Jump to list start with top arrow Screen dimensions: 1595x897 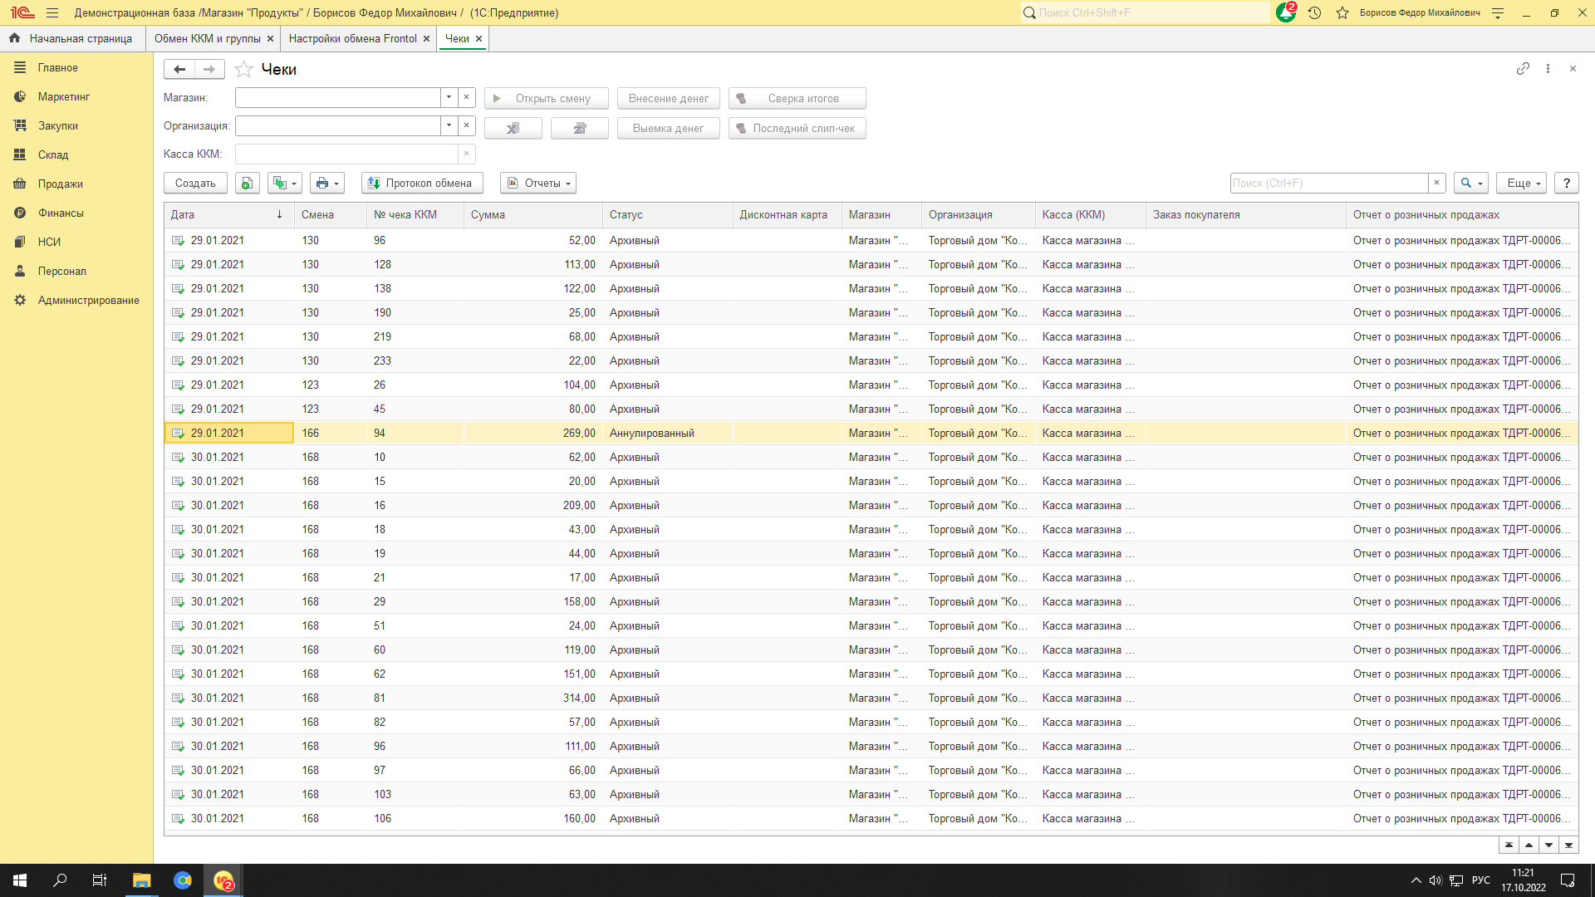1509,845
